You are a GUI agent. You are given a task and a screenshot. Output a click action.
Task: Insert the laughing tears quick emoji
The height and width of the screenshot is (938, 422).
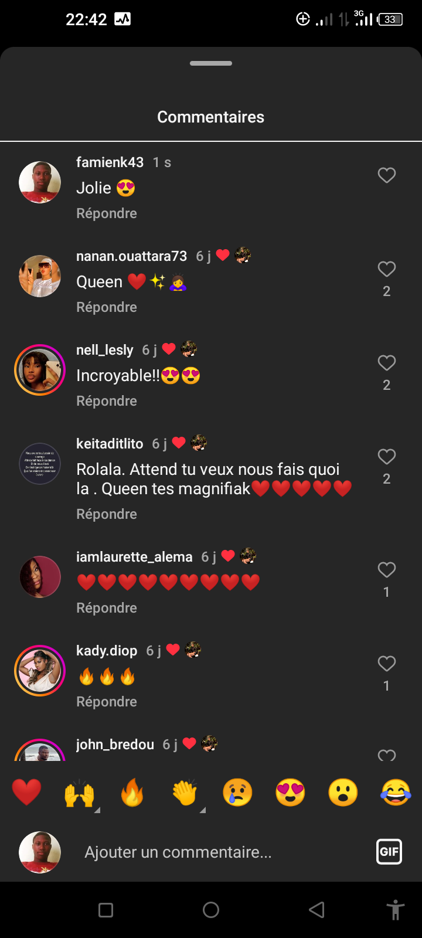coord(396,793)
